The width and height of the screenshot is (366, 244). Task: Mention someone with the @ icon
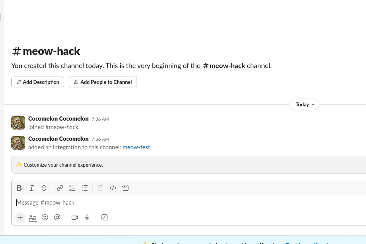[x=57, y=217]
